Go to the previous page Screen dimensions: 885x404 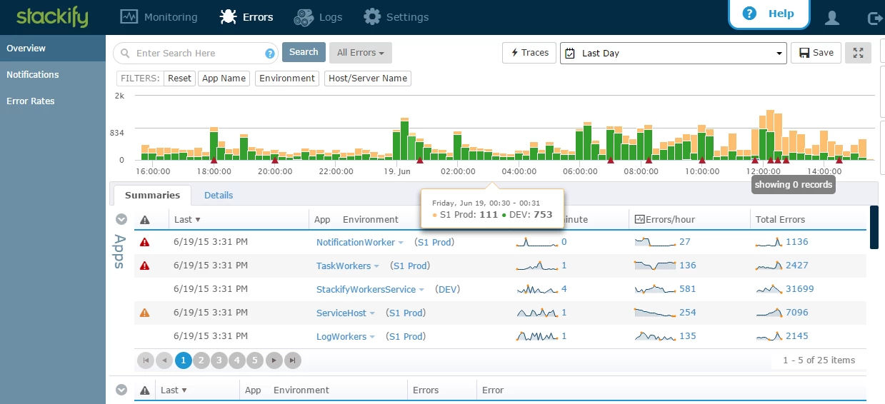164,360
